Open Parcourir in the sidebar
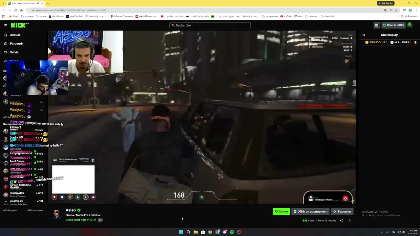The image size is (420, 236). click(x=16, y=44)
